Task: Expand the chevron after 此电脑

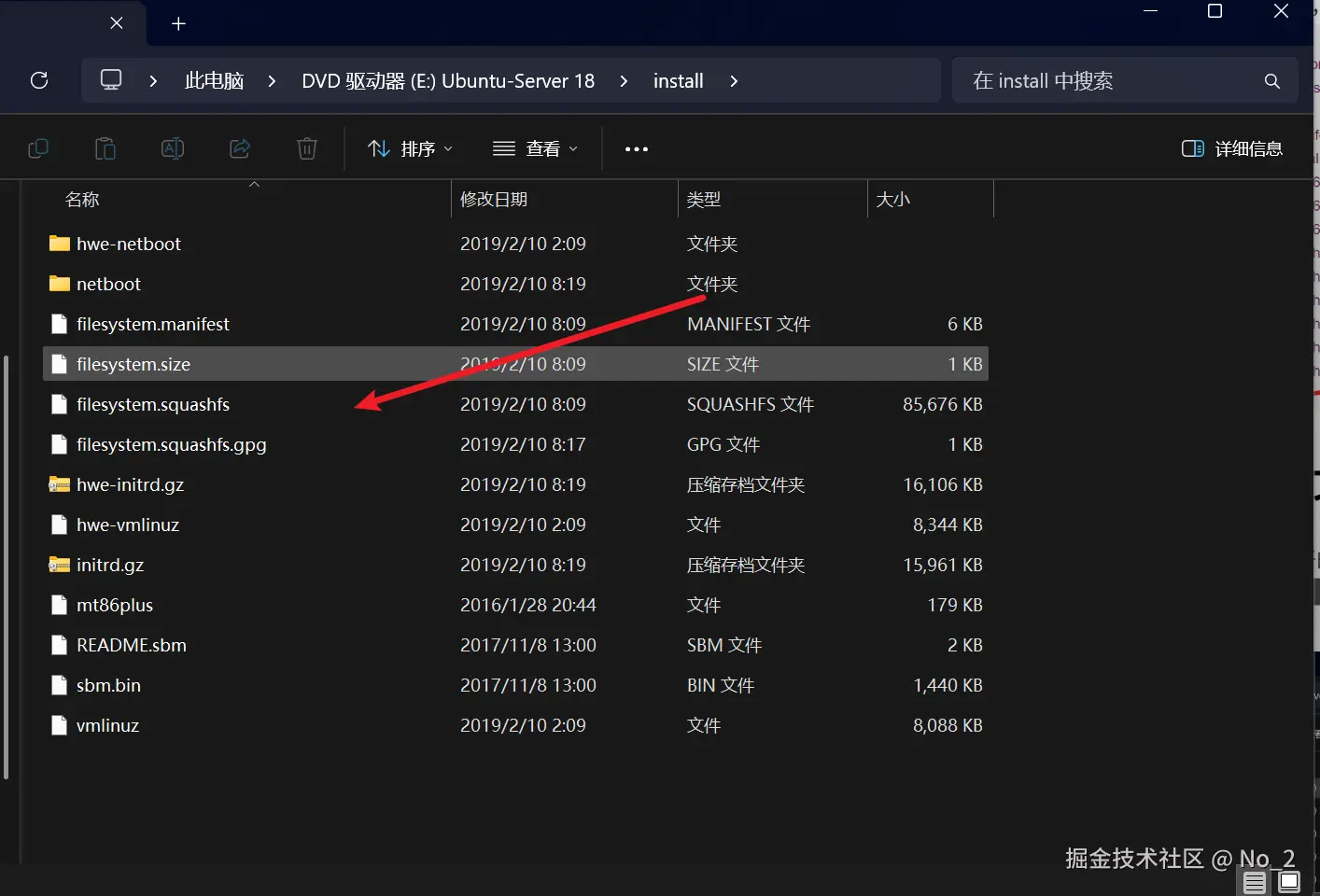Action: tap(272, 81)
